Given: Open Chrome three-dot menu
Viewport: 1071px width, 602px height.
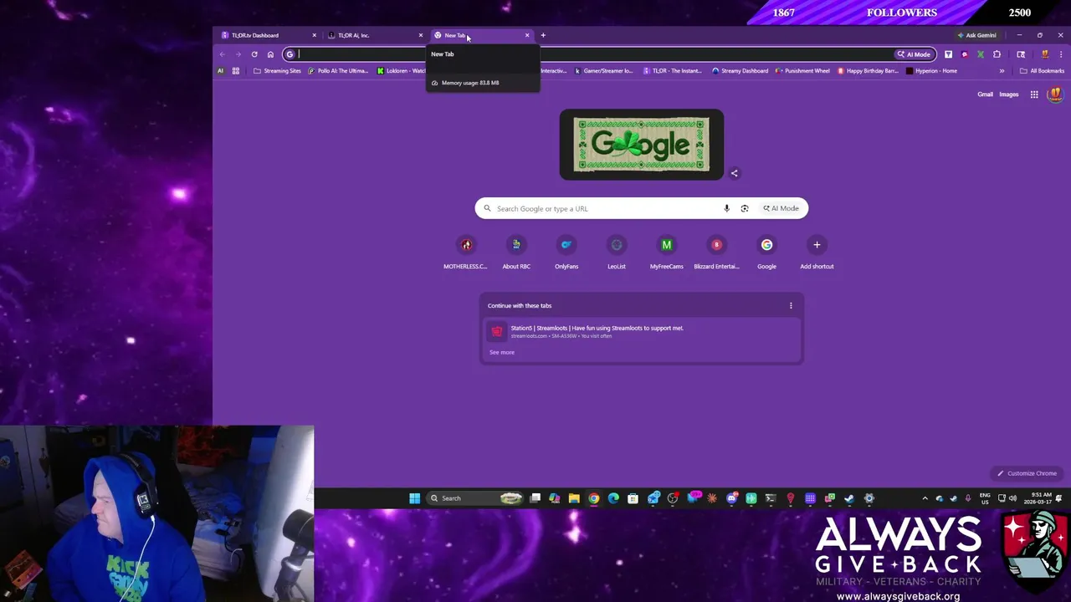Looking at the screenshot, I should tap(1061, 54).
